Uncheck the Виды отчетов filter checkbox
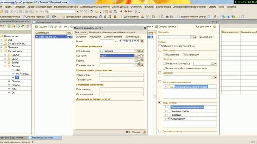 coord(159,102)
